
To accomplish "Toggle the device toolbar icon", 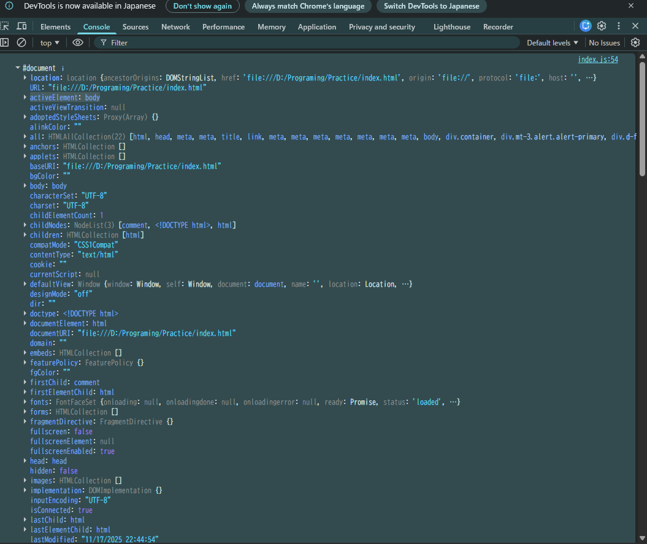I will coord(21,26).
